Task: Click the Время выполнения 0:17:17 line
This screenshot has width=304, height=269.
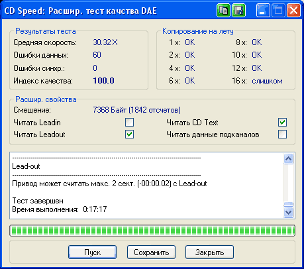Action: pyautogui.click(x=60, y=209)
